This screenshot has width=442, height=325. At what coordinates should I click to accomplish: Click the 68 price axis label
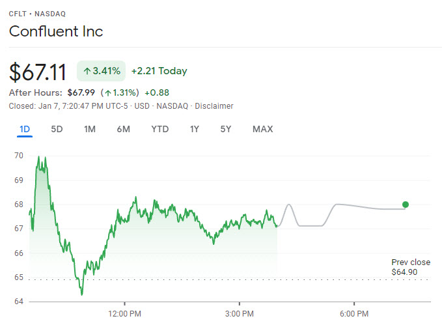tap(19, 205)
